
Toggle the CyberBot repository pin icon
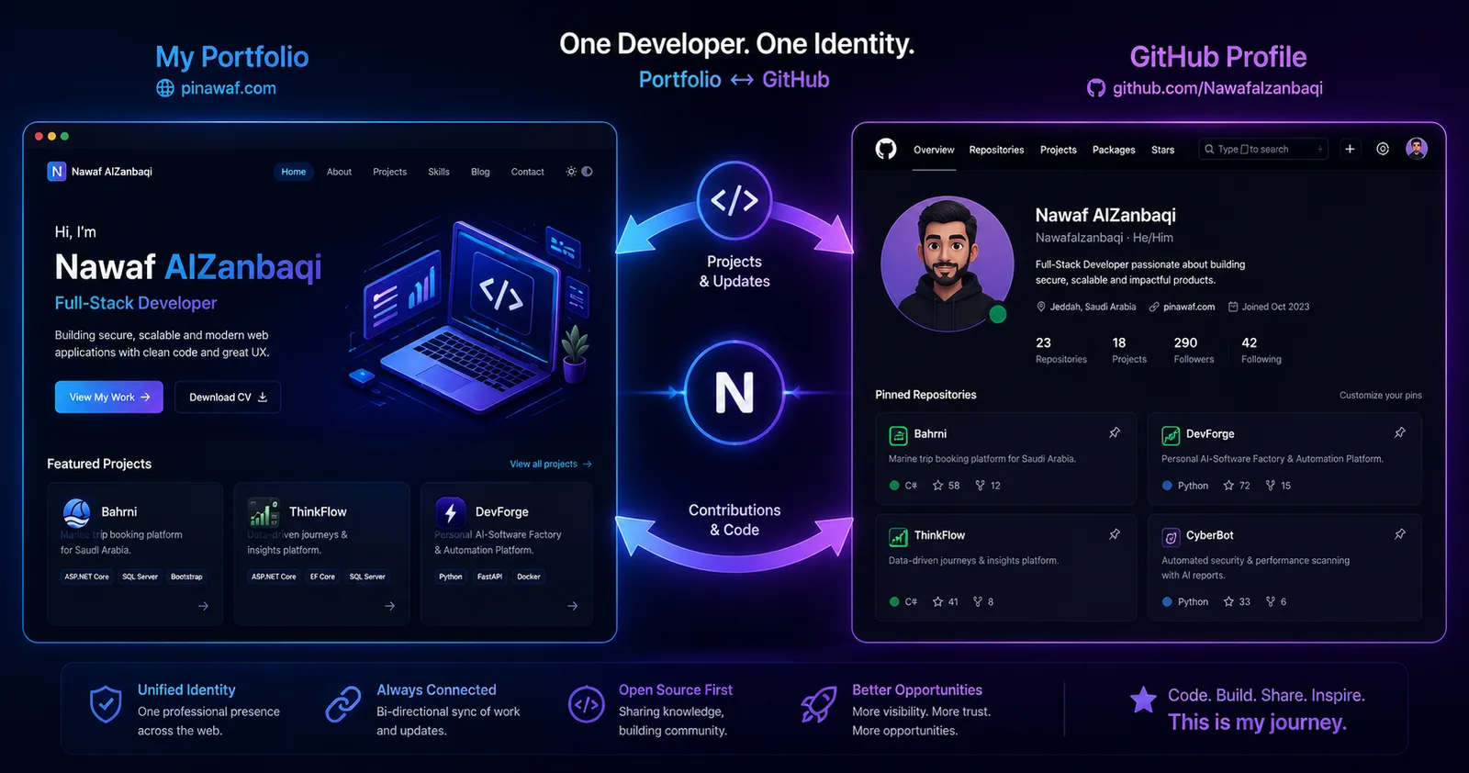click(x=1400, y=534)
